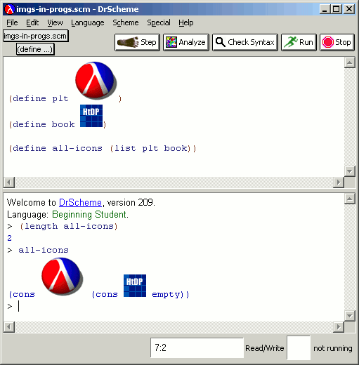Click the definitions pane scroll left arrow
Screen dimensions: 359x365
point(9,182)
